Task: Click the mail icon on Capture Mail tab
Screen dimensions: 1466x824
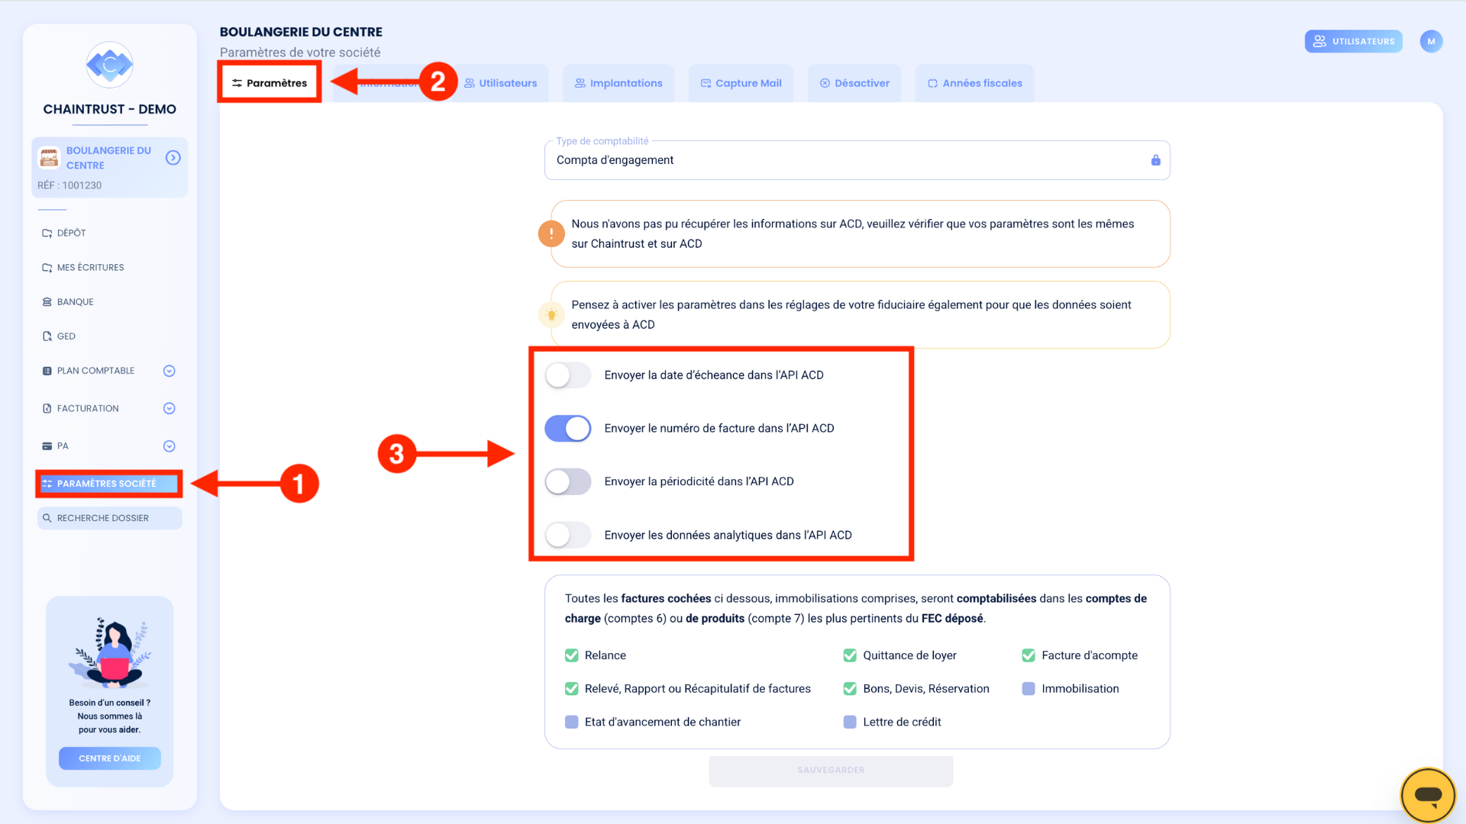Action: pos(706,83)
